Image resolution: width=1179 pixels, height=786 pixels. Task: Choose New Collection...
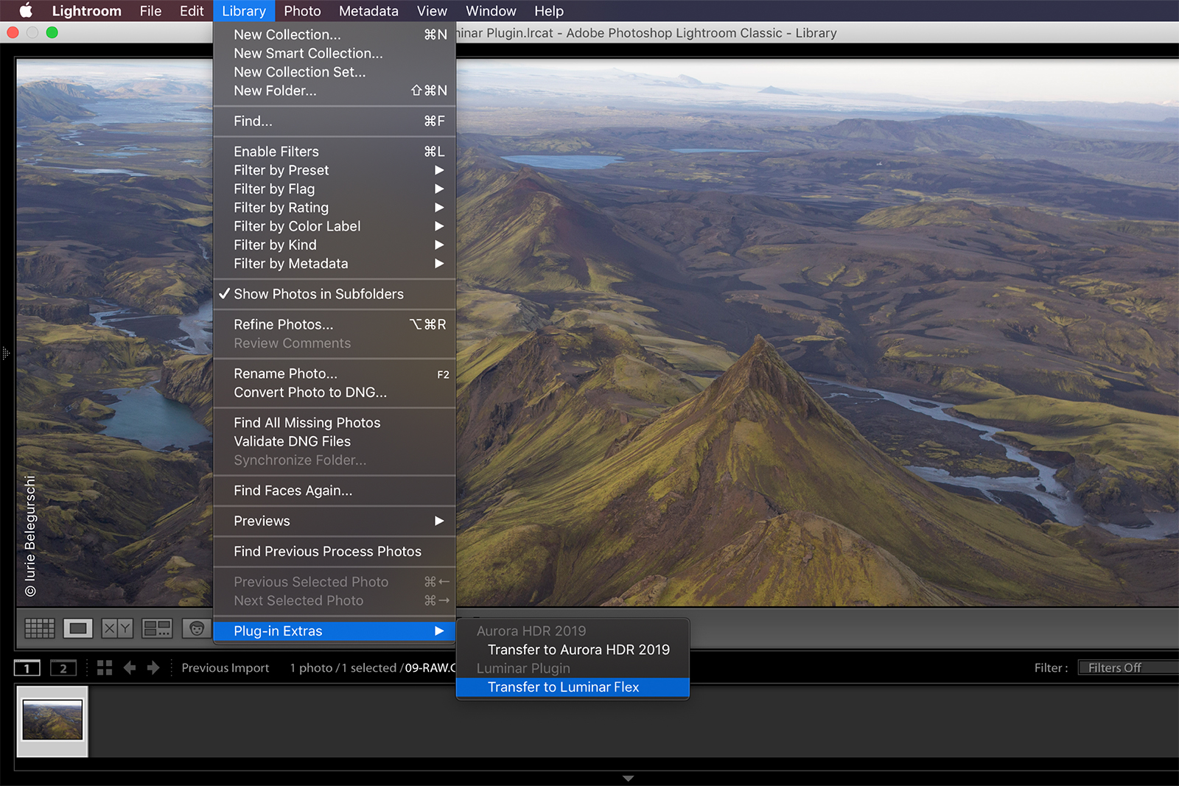click(x=335, y=35)
